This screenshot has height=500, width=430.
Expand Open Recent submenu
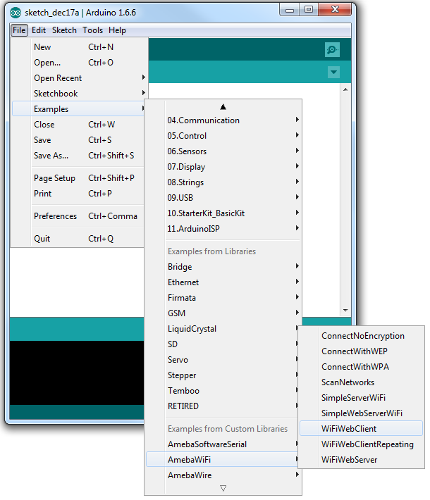78,78
